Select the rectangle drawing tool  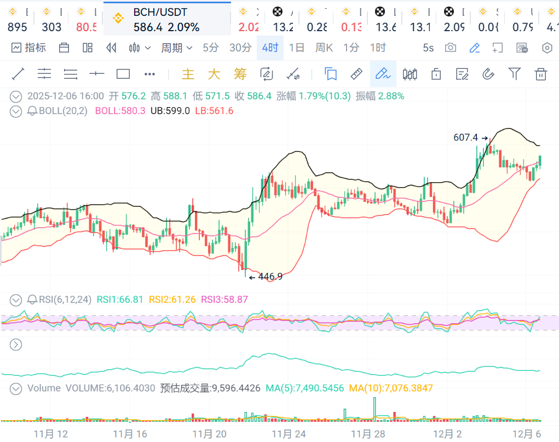click(x=123, y=73)
